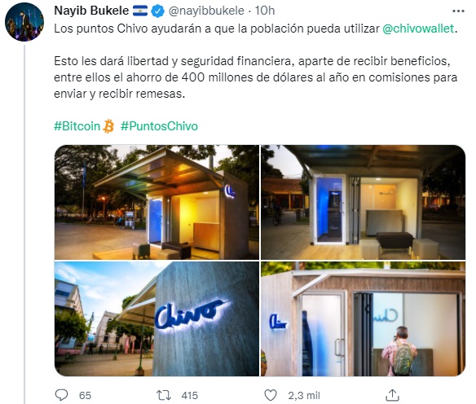Screen dimensions: 476x404
Task: Open the @chivowallet mention link
Action: [418, 29]
